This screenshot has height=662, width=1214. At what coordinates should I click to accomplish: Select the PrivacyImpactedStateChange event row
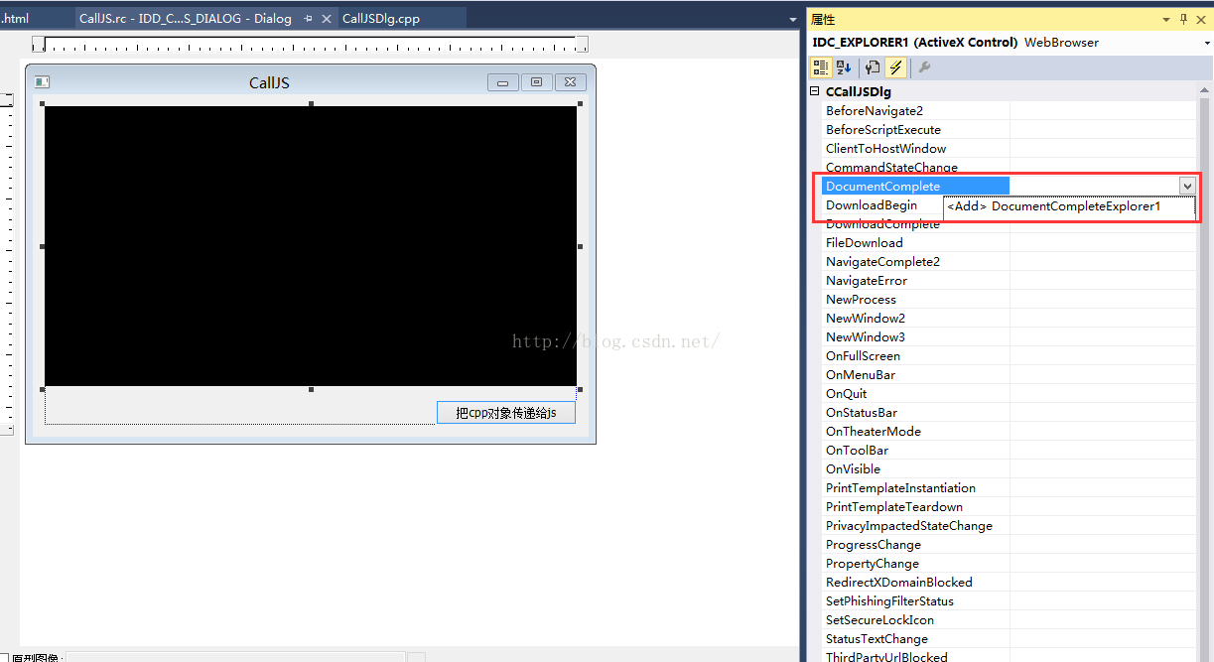(1009, 526)
